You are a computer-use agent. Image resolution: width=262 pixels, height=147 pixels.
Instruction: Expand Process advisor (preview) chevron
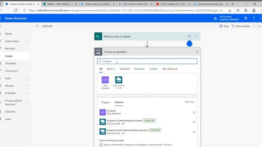tap(27, 102)
